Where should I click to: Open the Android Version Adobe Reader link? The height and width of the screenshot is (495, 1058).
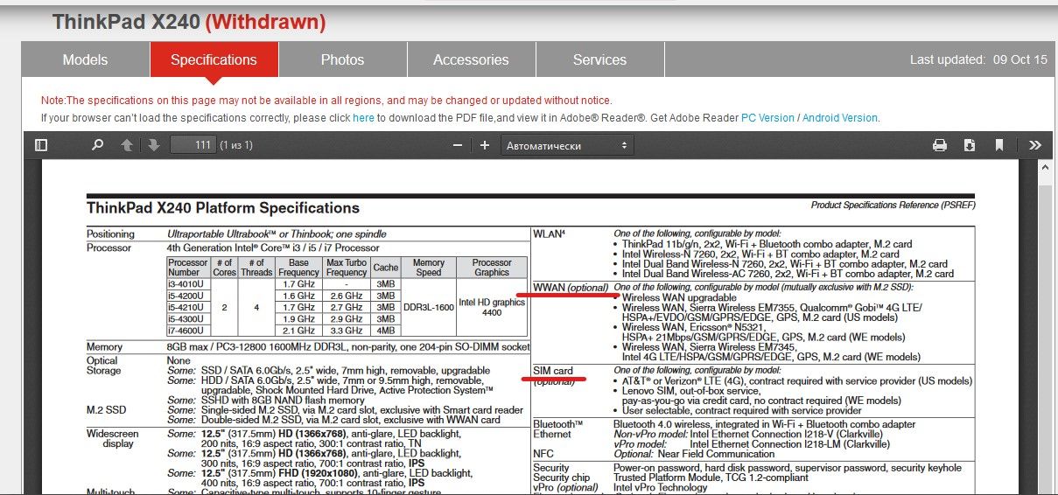click(839, 117)
